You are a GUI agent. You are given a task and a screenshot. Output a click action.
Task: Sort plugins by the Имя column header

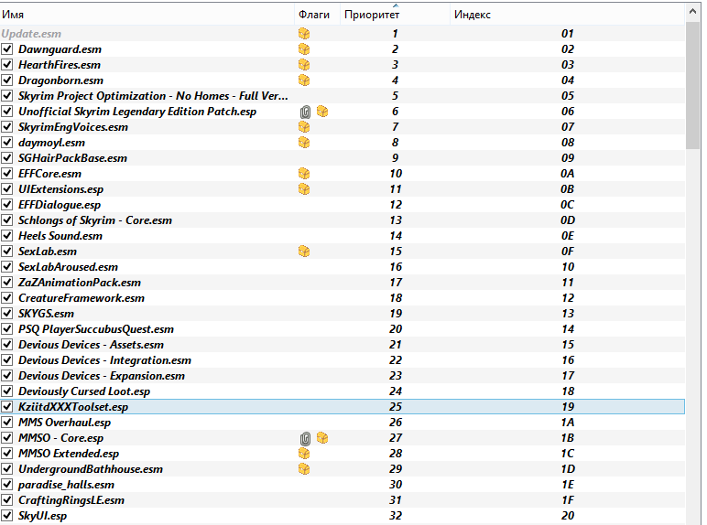[147, 15]
